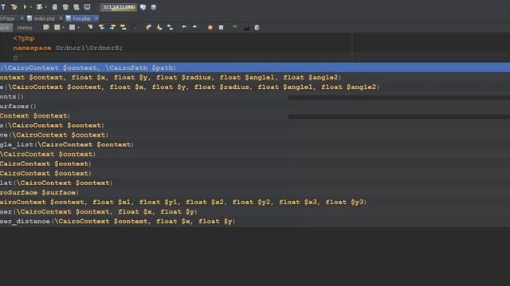Click the last icon on the top toolbar
510x286 pixels.
click(x=154, y=7)
